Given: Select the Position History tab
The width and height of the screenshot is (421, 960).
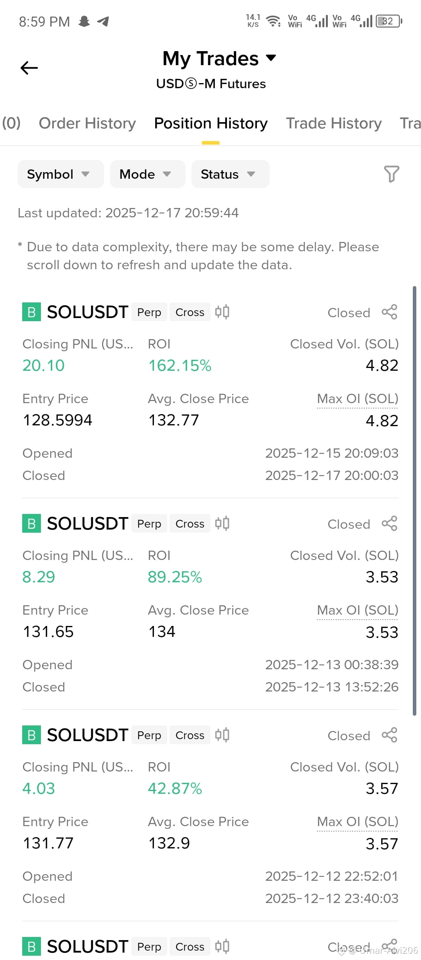Looking at the screenshot, I should [x=211, y=123].
